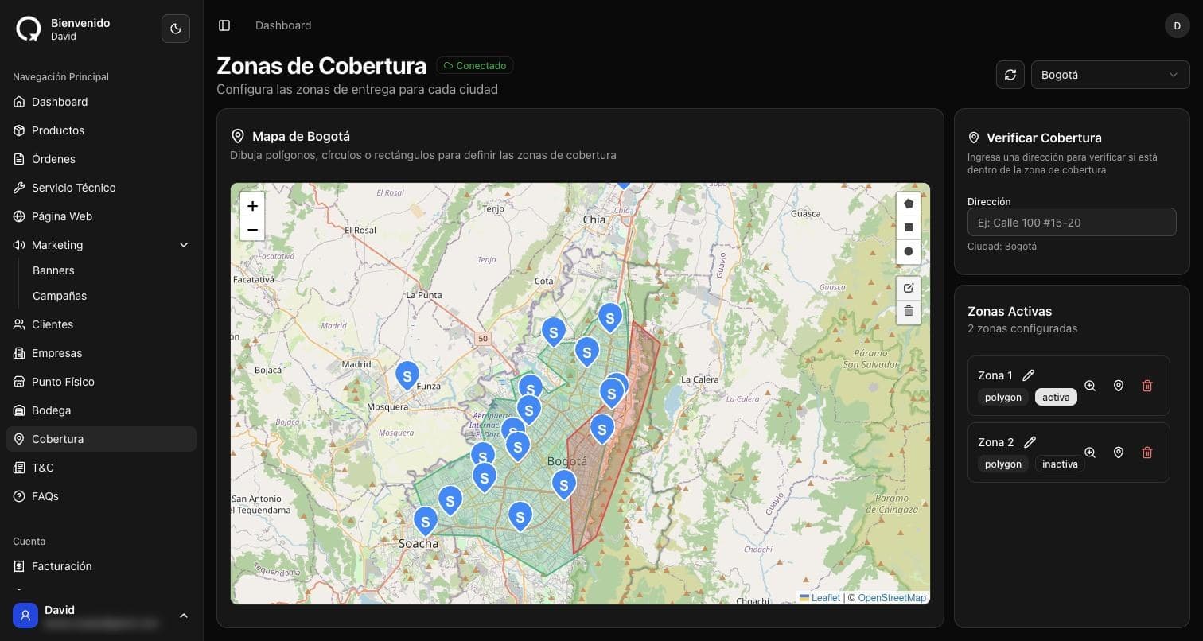Zoom to Zona 2 magnifier icon
1203x641 pixels.
coord(1090,453)
